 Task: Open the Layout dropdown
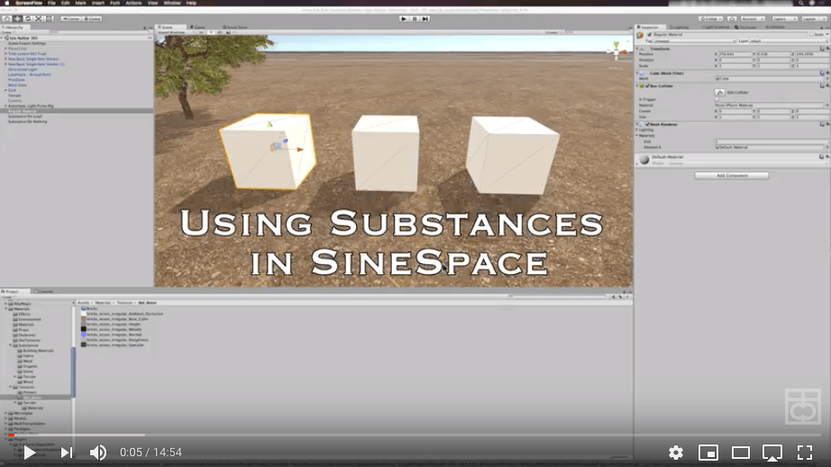coord(814,19)
